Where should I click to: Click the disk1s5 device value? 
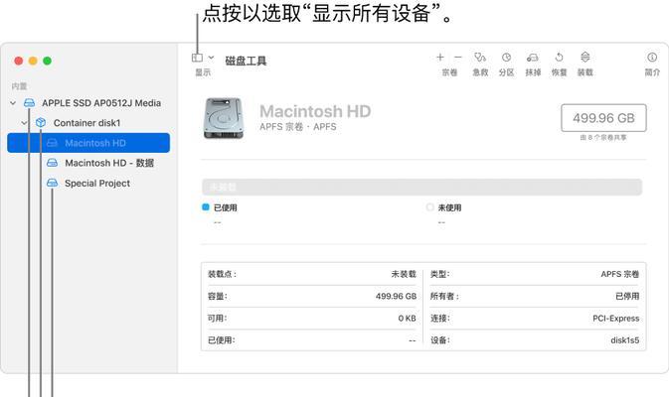coord(624,339)
